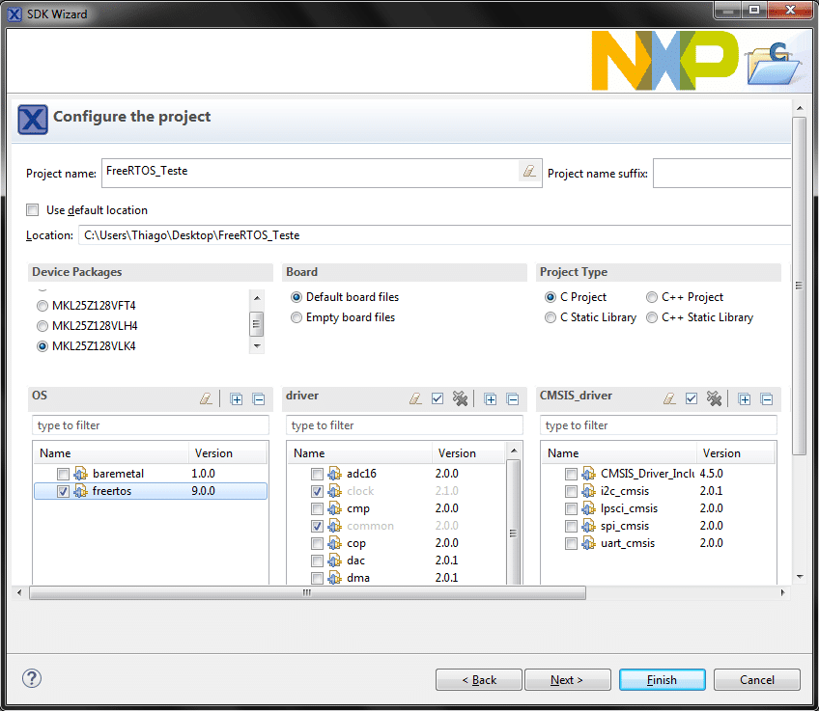The image size is (819, 711).
Task: Clear the OS filter using eraser icon
Action: [206, 399]
